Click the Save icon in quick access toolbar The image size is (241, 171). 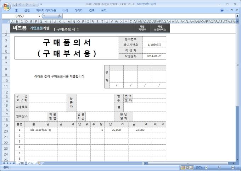[15, 5]
